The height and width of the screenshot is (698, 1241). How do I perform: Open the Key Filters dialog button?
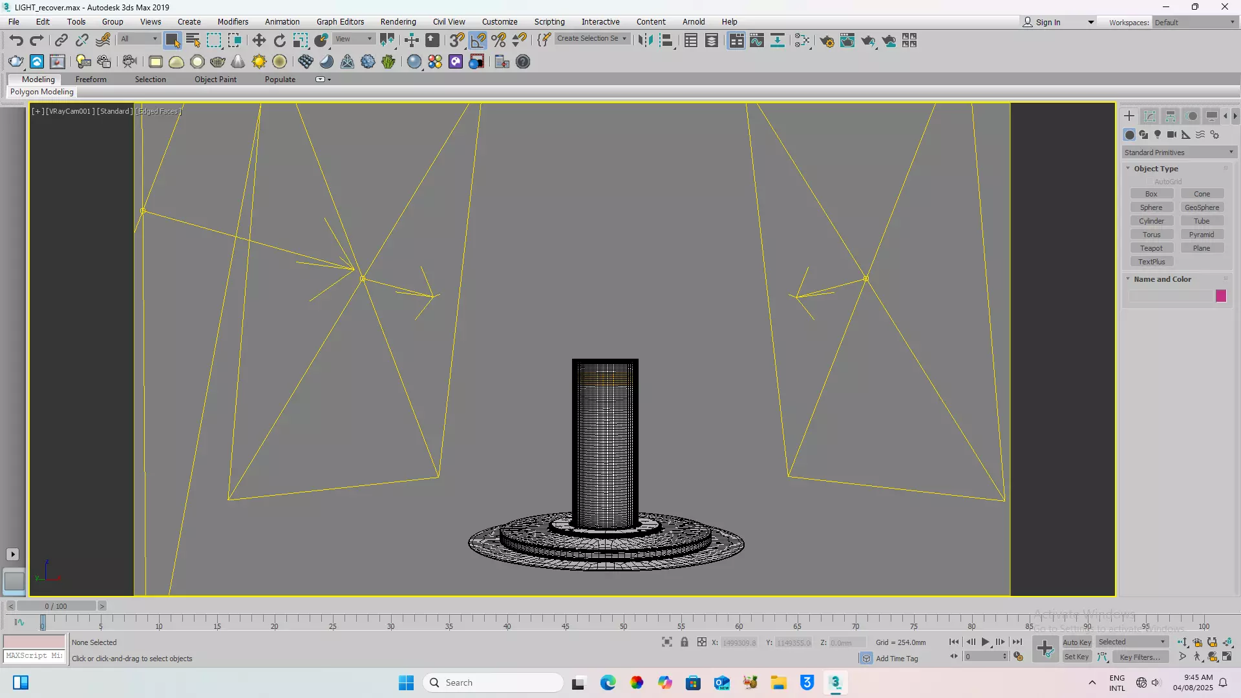coord(1140,657)
